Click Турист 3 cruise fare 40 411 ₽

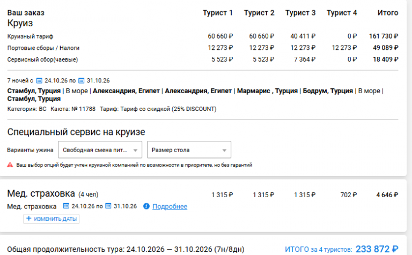coord(303,36)
